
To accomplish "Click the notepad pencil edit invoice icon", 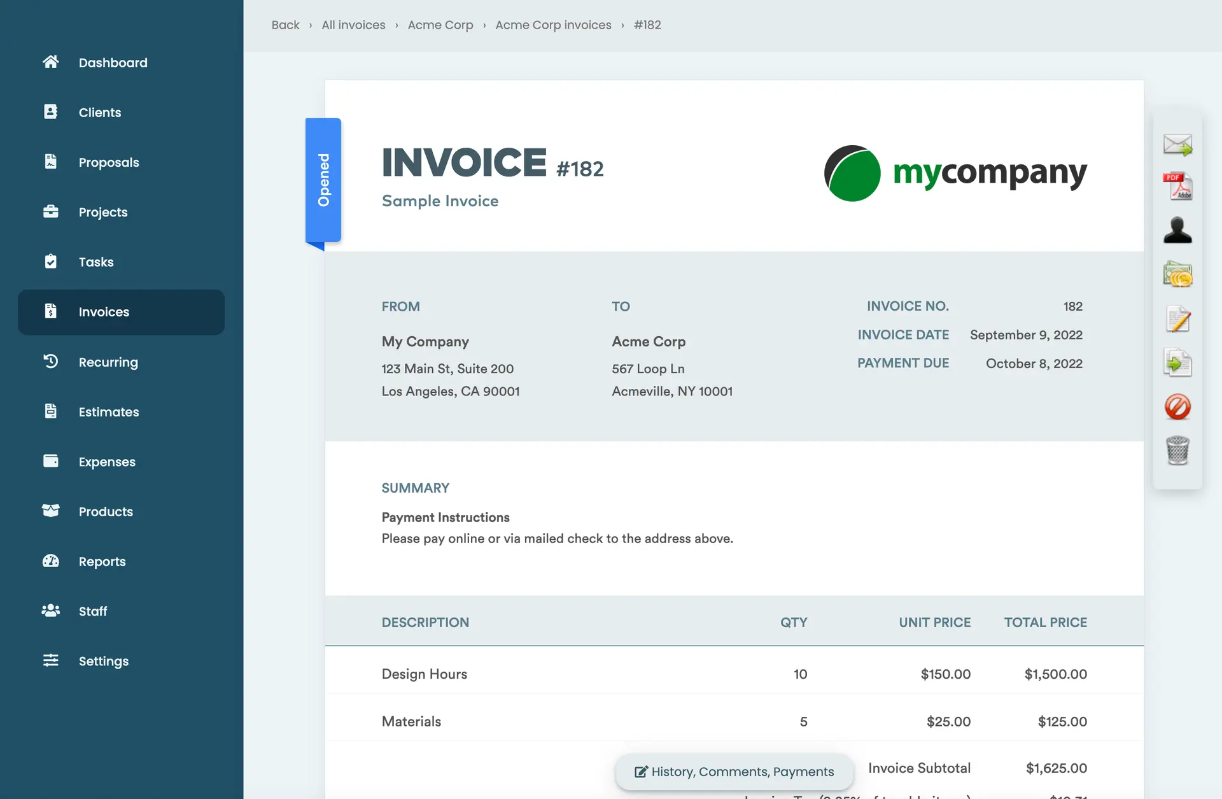I will point(1177,319).
